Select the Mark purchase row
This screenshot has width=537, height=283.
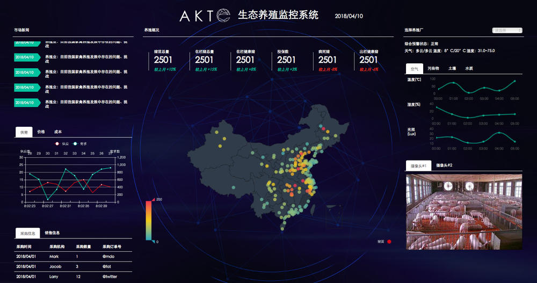click(x=73, y=257)
